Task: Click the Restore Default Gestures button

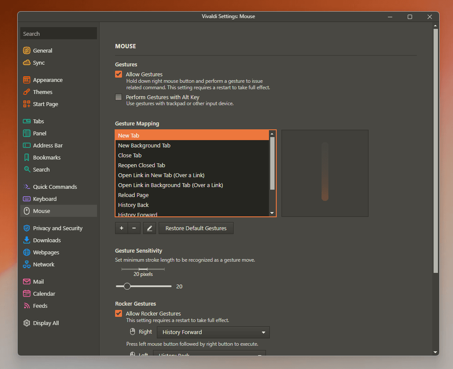Action: click(x=196, y=228)
